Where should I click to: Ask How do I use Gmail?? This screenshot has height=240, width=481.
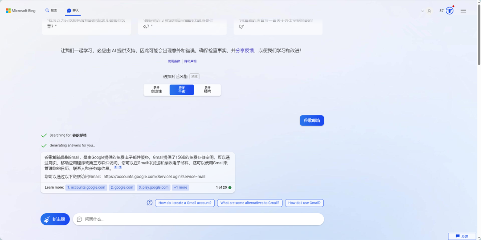[x=304, y=203]
